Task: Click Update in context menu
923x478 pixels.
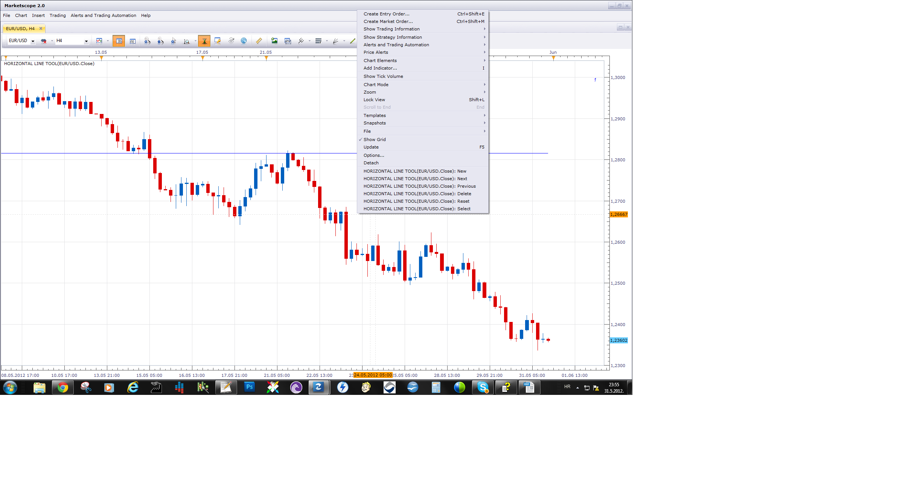Action: tap(423, 147)
